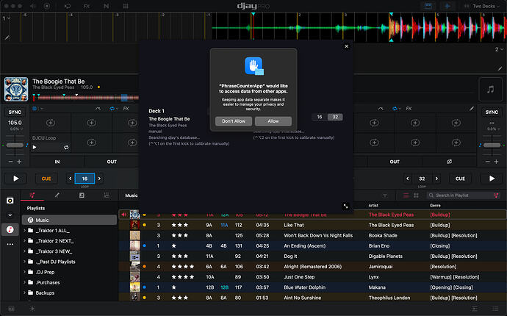Click the record button in top toolbar

point(47,6)
